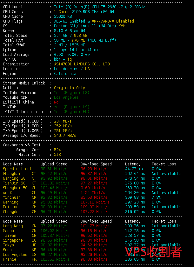Click the Netflix Originals Only result
This screenshot has height=267, width=194.
[x=70, y=88]
